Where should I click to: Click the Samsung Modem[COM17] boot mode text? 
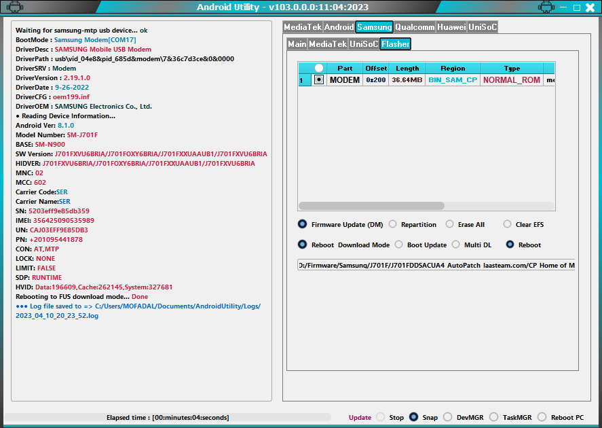[95, 40]
